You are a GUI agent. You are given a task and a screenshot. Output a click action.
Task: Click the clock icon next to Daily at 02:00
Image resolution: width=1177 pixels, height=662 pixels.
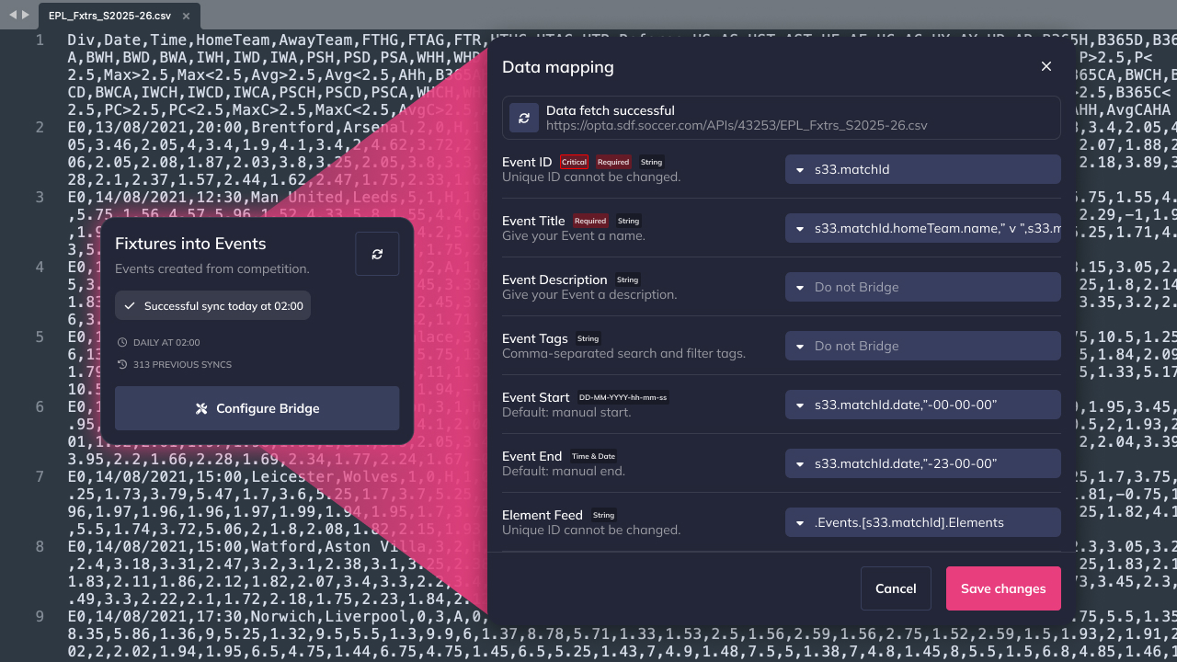[122, 342]
